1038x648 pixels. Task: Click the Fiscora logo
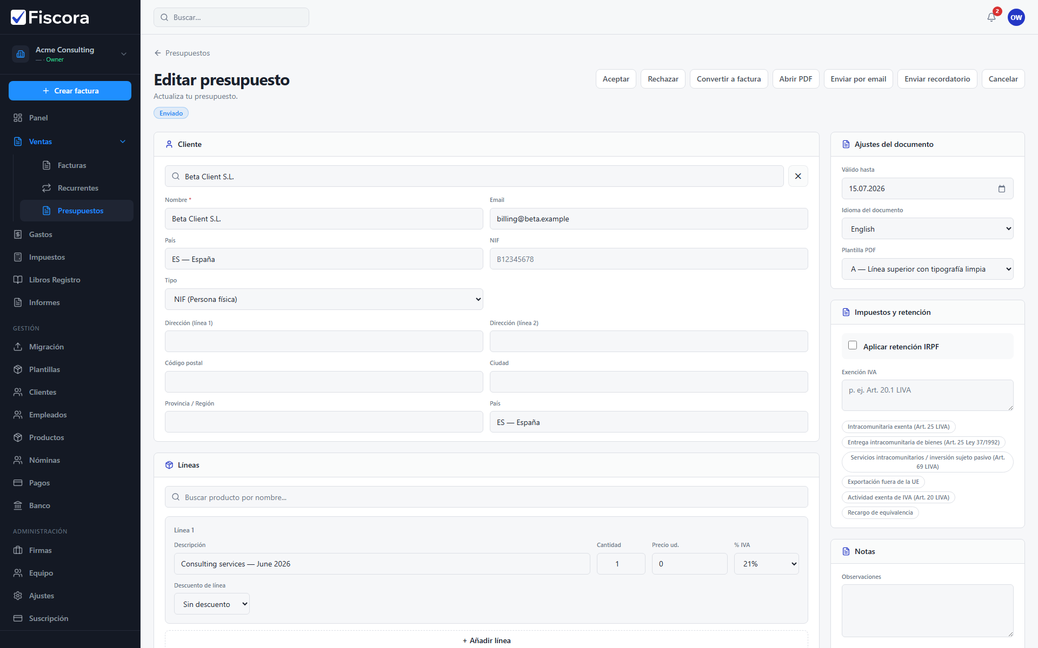point(50,17)
